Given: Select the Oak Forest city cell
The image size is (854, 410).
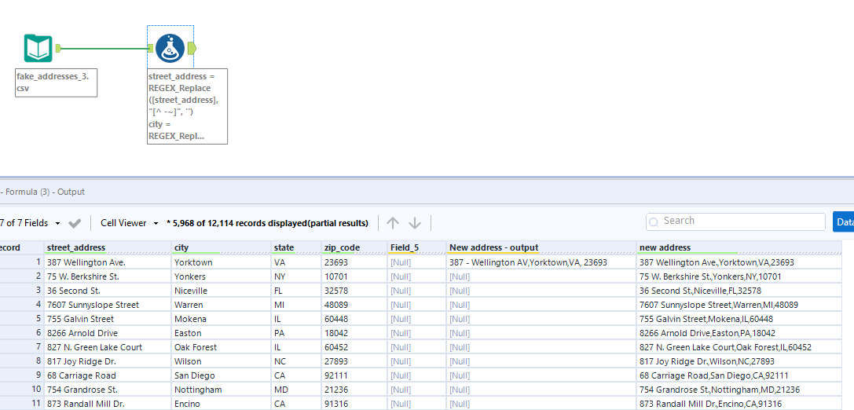Looking at the screenshot, I should point(222,347).
